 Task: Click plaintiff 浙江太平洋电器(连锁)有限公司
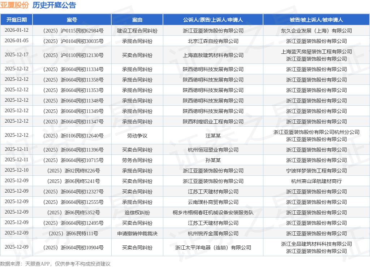tap(213, 248)
